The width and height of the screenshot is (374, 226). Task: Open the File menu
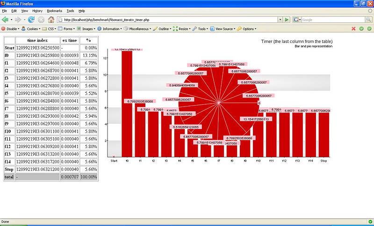coord(4,11)
